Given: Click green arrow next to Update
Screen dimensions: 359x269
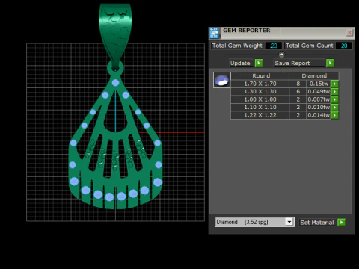Looking at the screenshot, I should (x=259, y=63).
